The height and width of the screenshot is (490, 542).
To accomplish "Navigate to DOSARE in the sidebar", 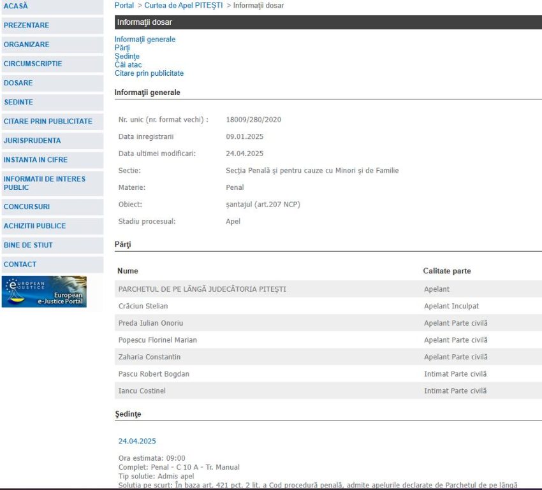I will (18, 83).
